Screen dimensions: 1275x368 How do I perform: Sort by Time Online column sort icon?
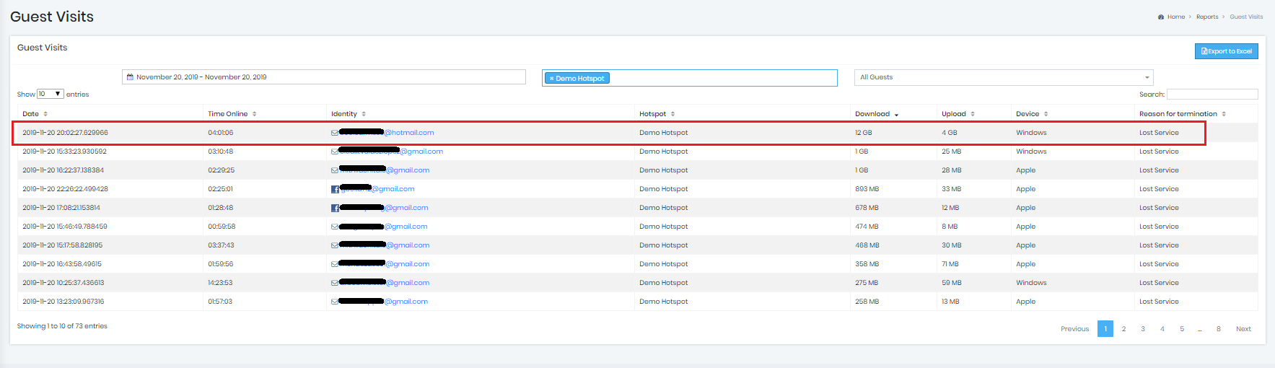tap(255, 114)
